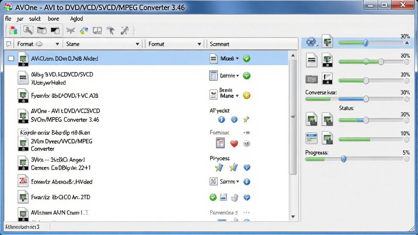Open the flc menu

8,19
